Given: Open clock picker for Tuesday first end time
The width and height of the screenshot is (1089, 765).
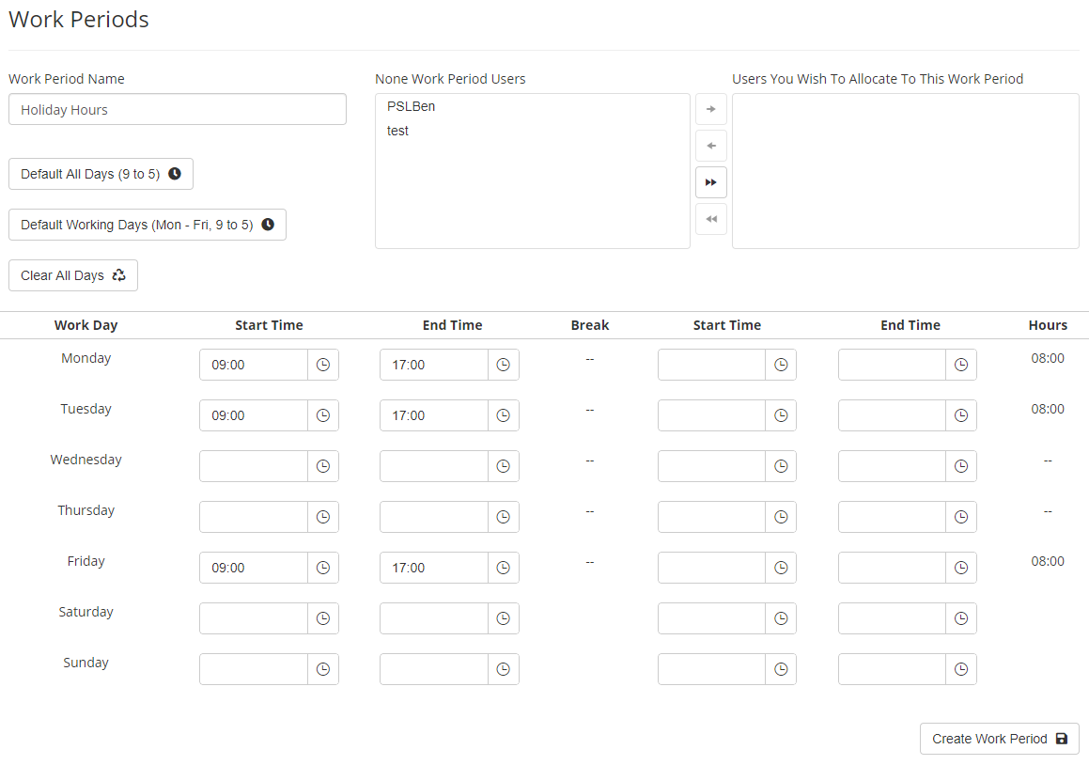Looking at the screenshot, I should click(504, 415).
